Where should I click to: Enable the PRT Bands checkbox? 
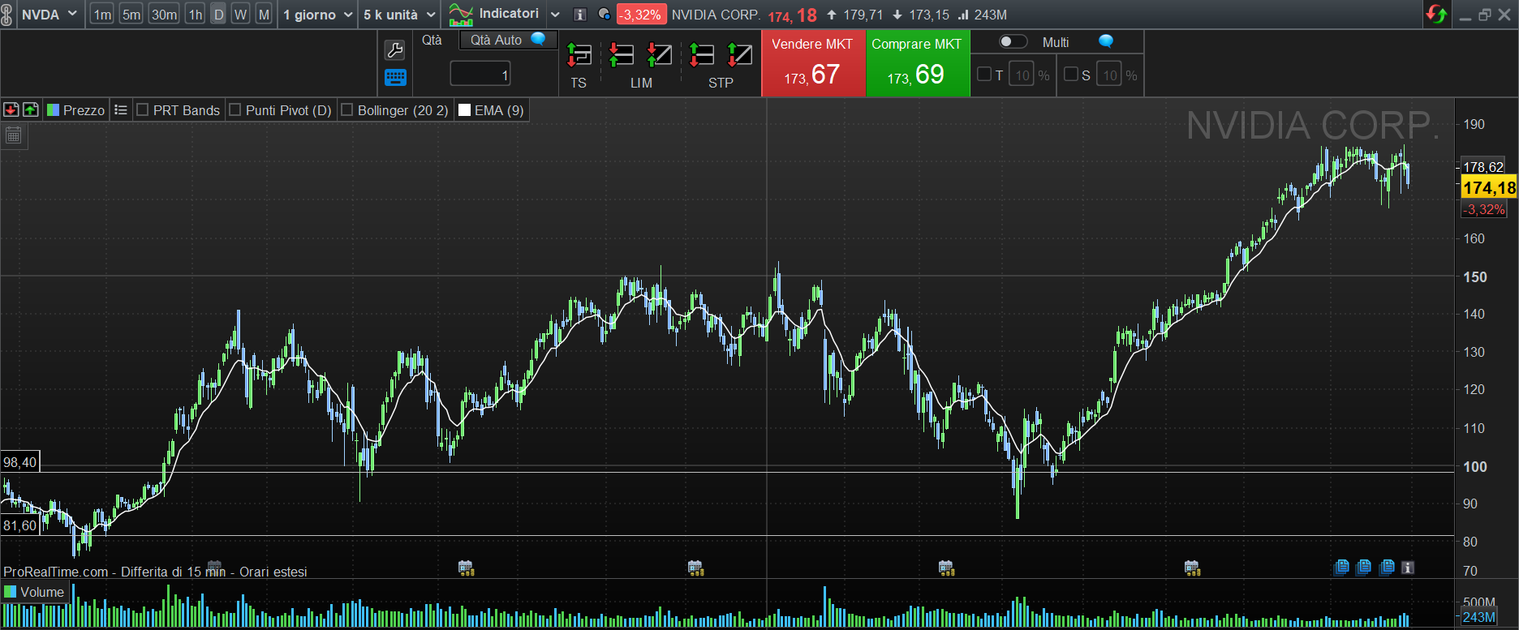[143, 110]
